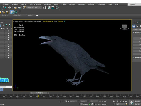Viewport: 141px width, 106px height.
Task: Open the Lighting/Cameras menu
Action: point(35,4)
